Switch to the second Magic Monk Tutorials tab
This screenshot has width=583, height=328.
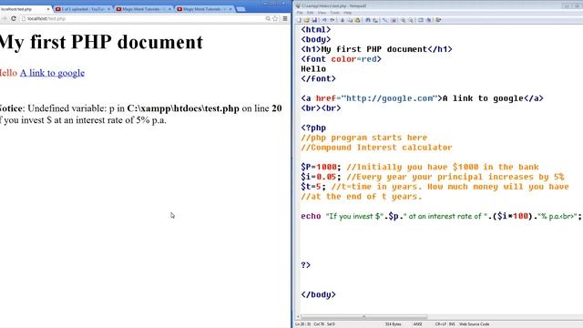coord(204,9)
